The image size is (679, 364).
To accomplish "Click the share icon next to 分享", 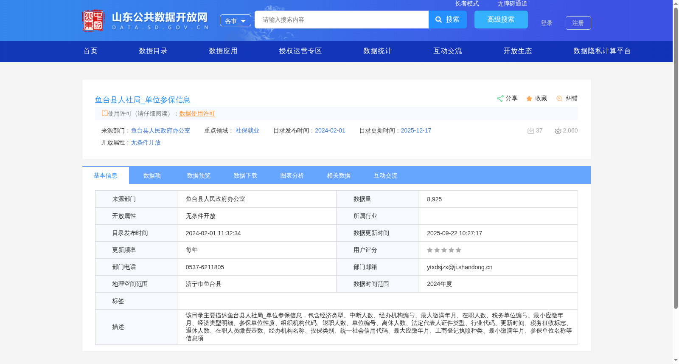I will (x=500, y=99).
